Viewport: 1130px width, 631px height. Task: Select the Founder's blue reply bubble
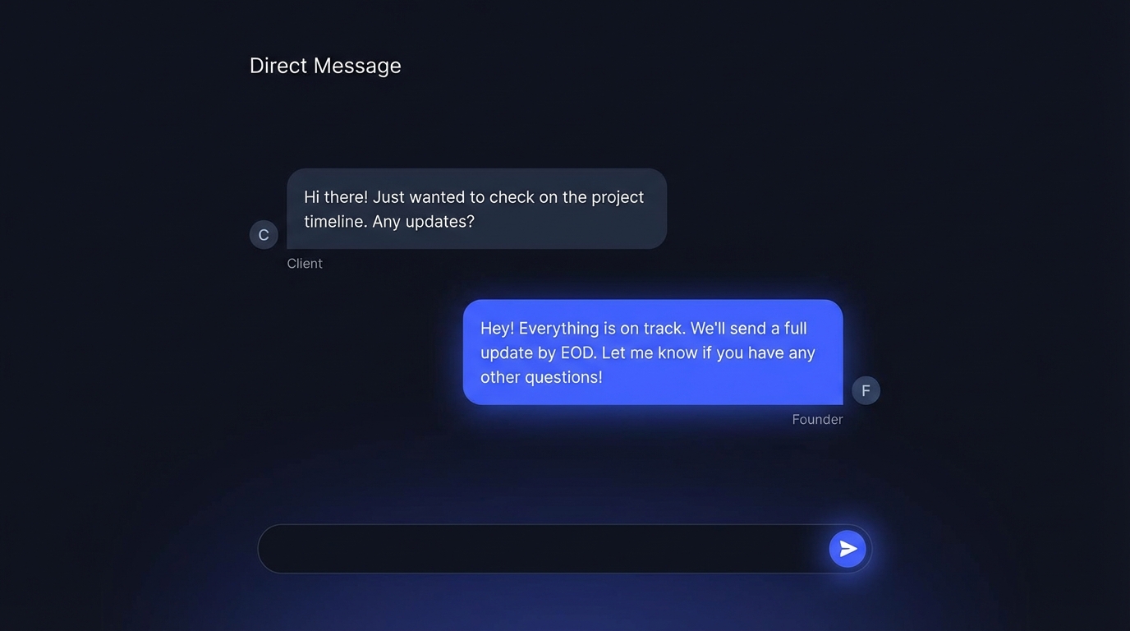coord(653,352)
